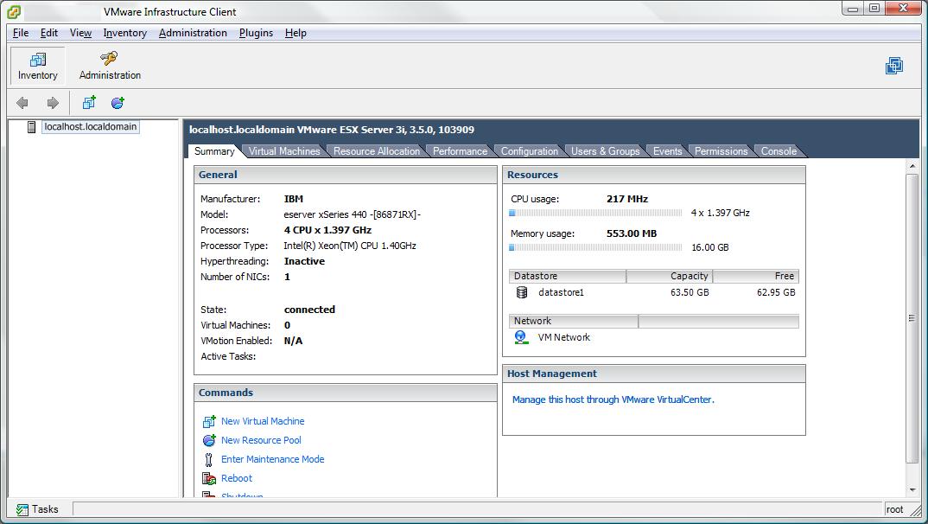Click Enter Maintenance Mode link
928x524 pixels.
coord(272,459)
